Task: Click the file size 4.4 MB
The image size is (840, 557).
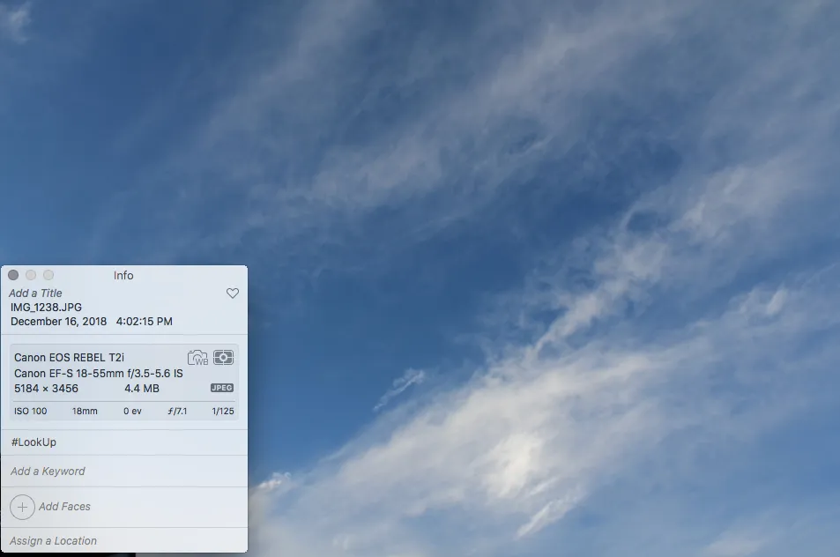Action: [x=142, y=389]
